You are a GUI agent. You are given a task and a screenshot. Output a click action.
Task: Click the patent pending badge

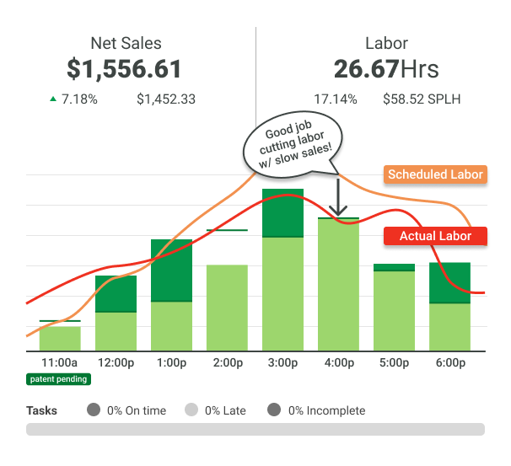[x=59, y=379]
